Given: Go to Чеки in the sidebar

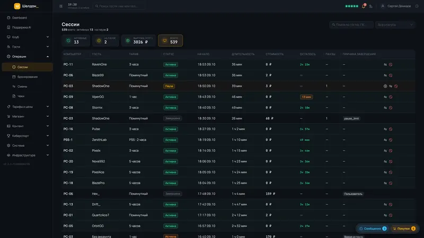Looking at the screenshot, I should click(x=28, y=96).
